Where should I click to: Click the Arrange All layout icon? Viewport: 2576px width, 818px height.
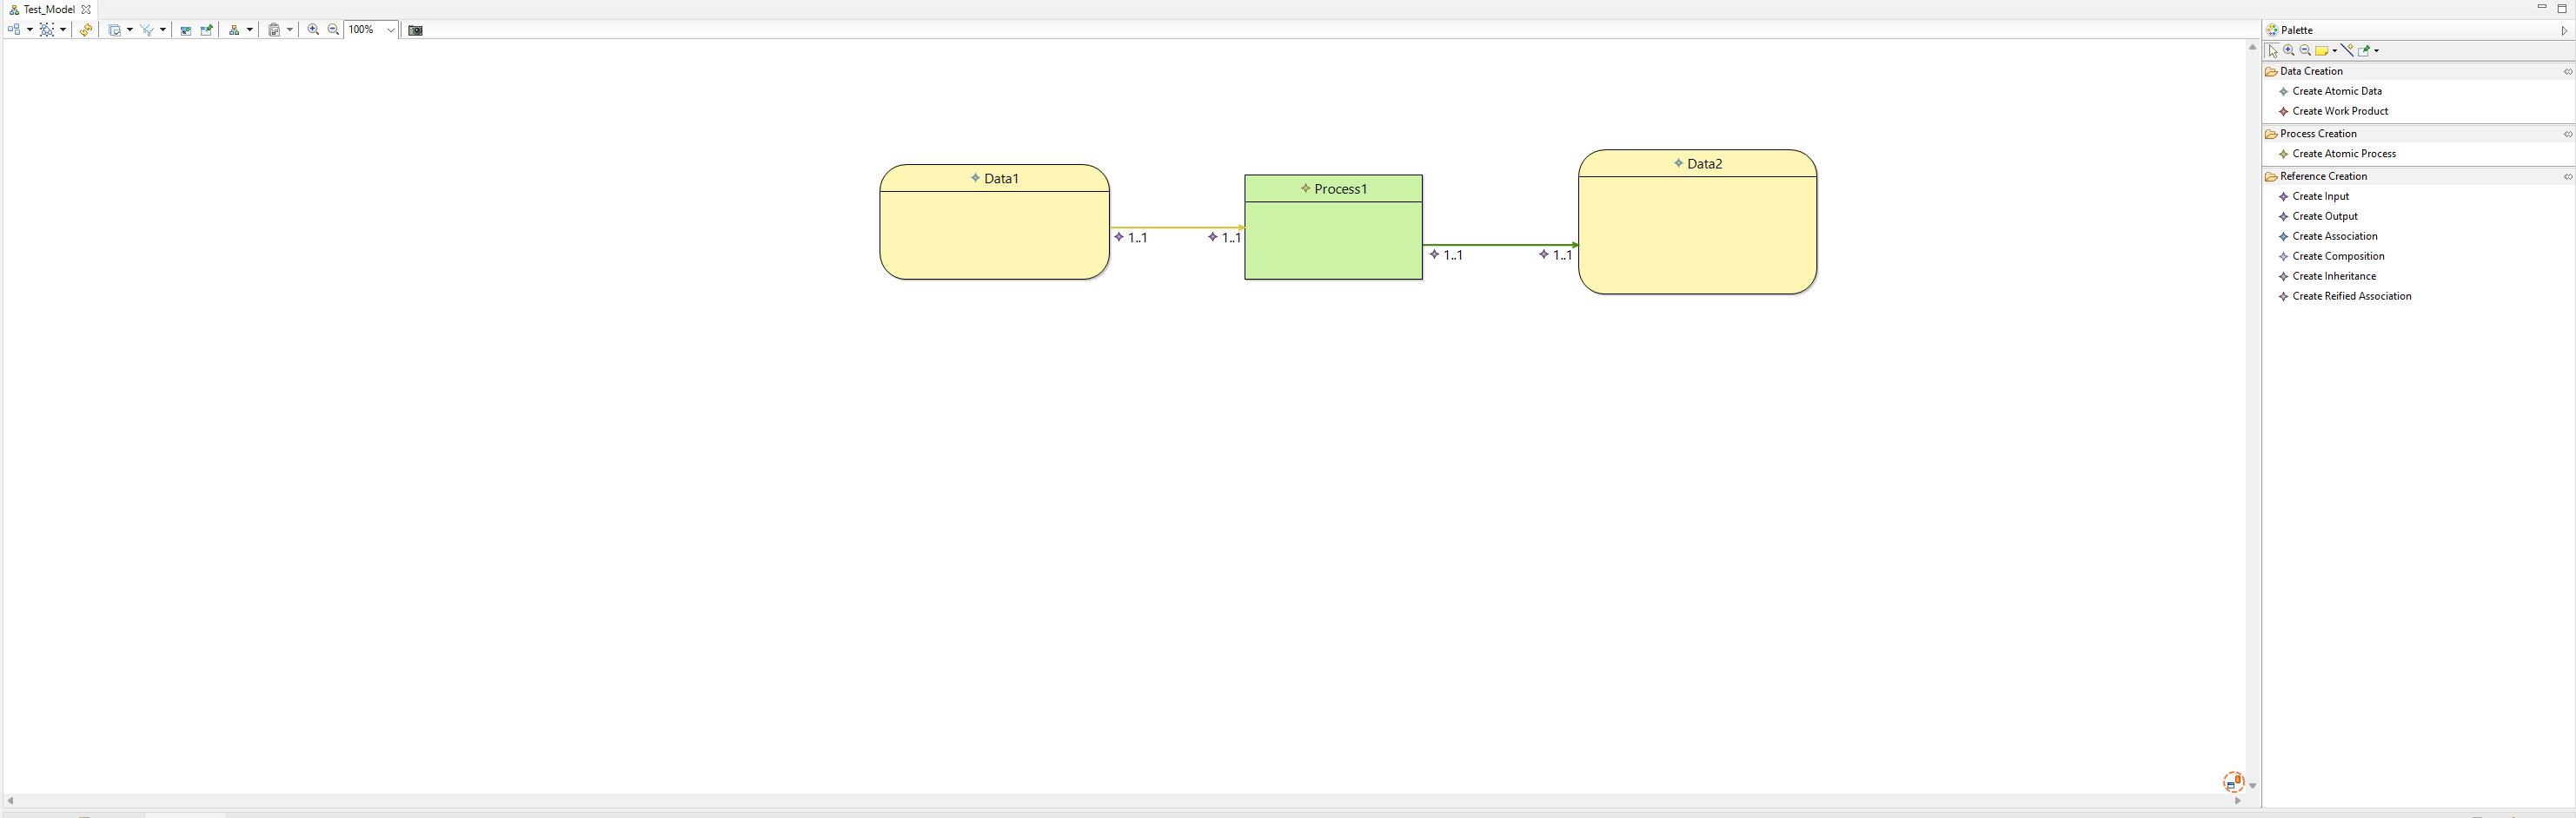(14, 30)
